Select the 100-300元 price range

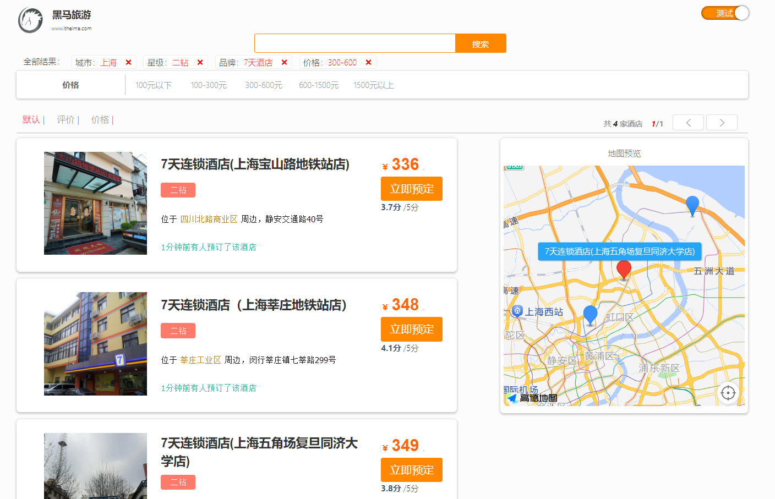tap(209, 85)
